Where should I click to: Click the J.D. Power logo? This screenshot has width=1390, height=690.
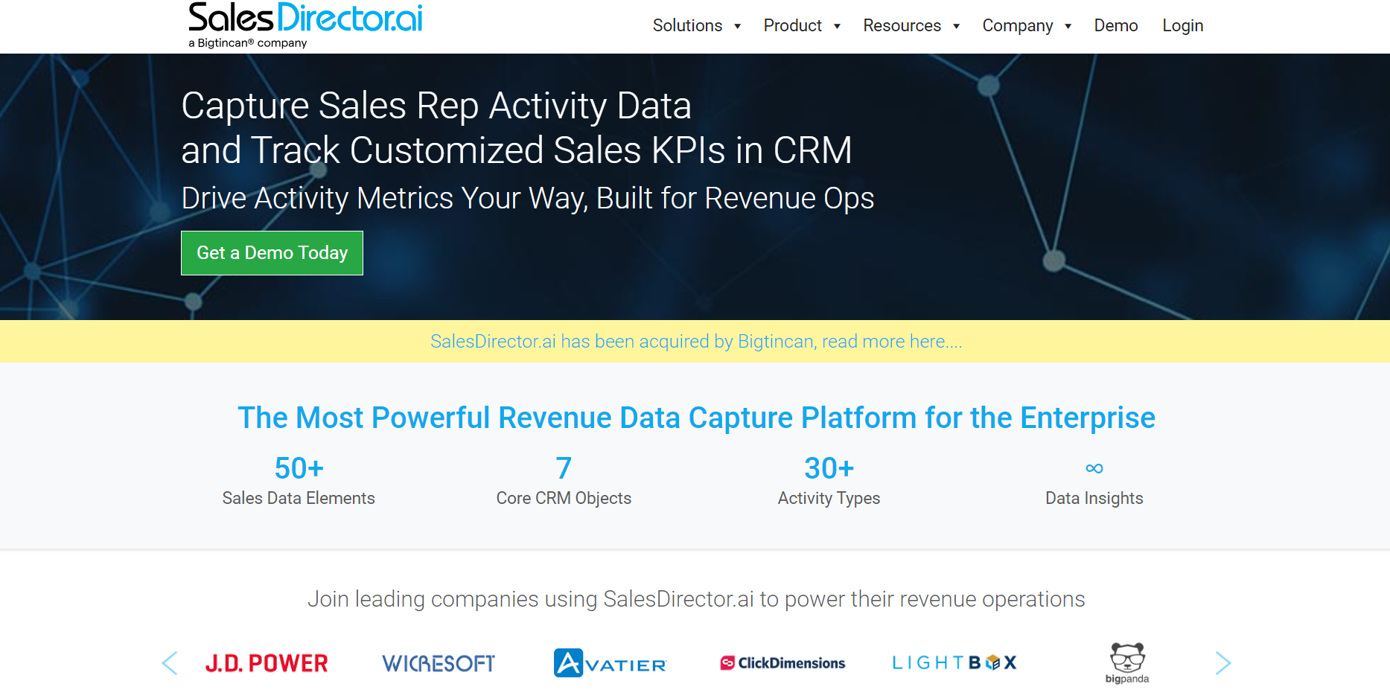coord(267,663)
